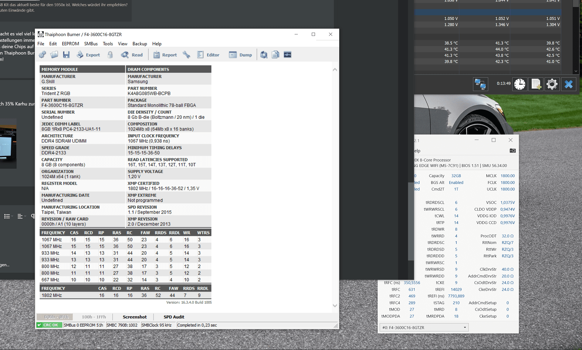The width and height of the screenshot is (582, 350).
Task: Click the ClkDrvStr value 40.0 Ω
Action: pyautogui.click(x=507, y=269)
